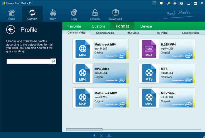This screenshot has width=205, height=138.
Task: Click Intel badge on MP4 Video card
Action: [122, 80]
